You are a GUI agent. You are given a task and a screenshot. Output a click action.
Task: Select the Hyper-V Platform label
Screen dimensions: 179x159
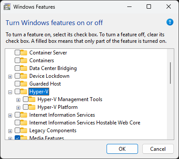pos(57,107)
